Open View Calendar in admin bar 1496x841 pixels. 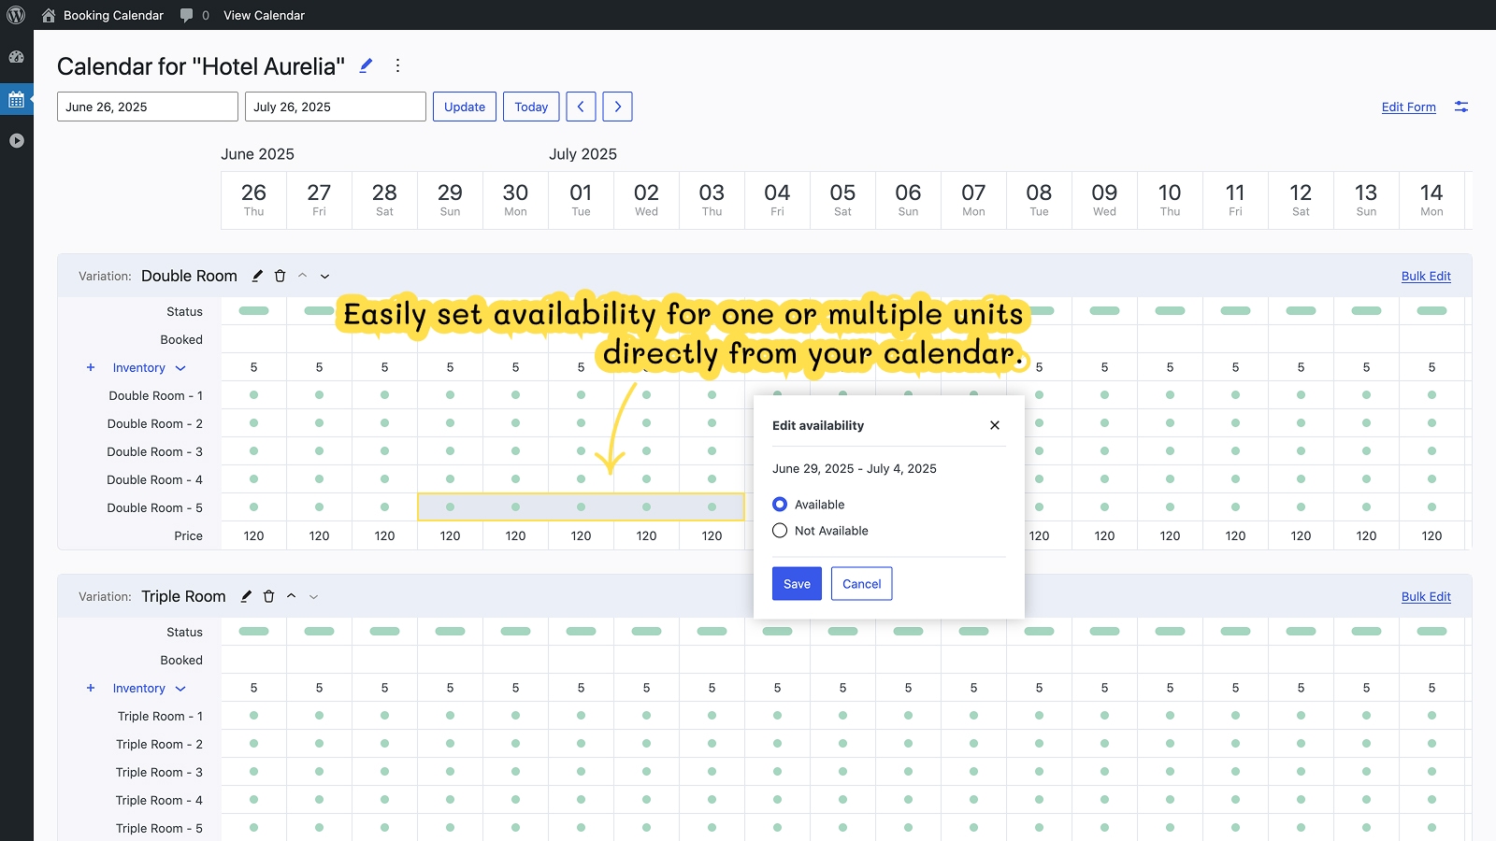pos(264,15)
